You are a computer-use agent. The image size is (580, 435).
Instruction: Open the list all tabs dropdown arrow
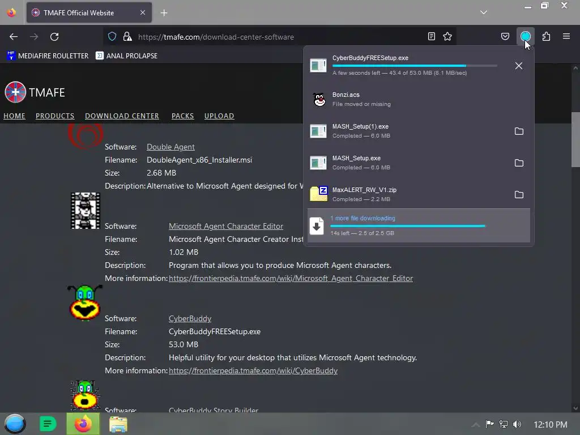pos(484,12)
